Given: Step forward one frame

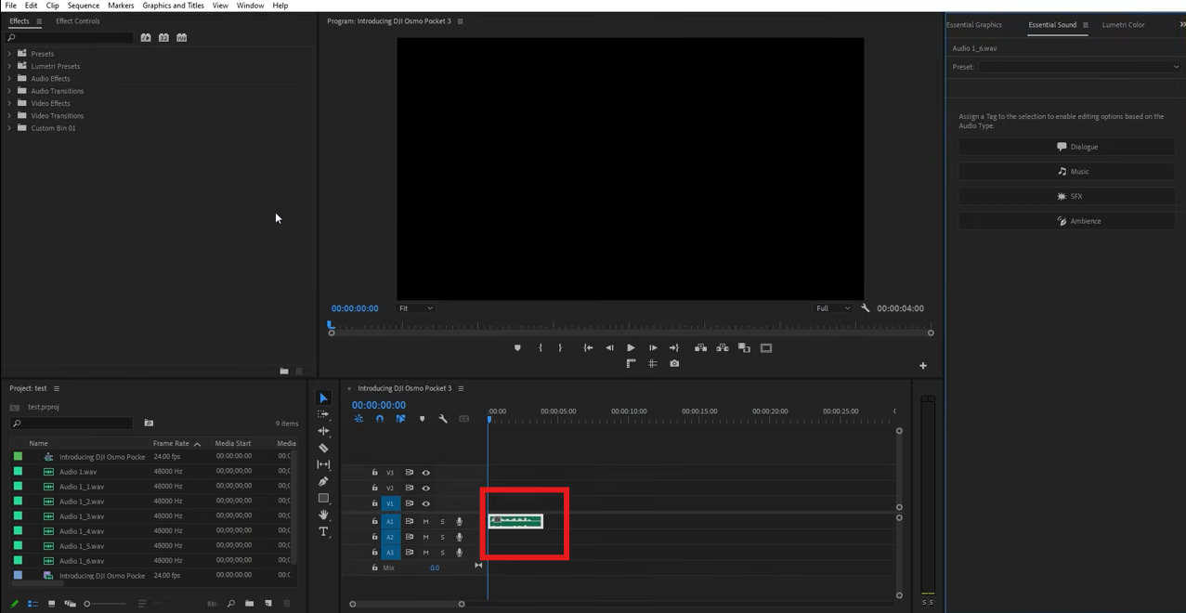Looking at the screenshot, I should [653, 348].
